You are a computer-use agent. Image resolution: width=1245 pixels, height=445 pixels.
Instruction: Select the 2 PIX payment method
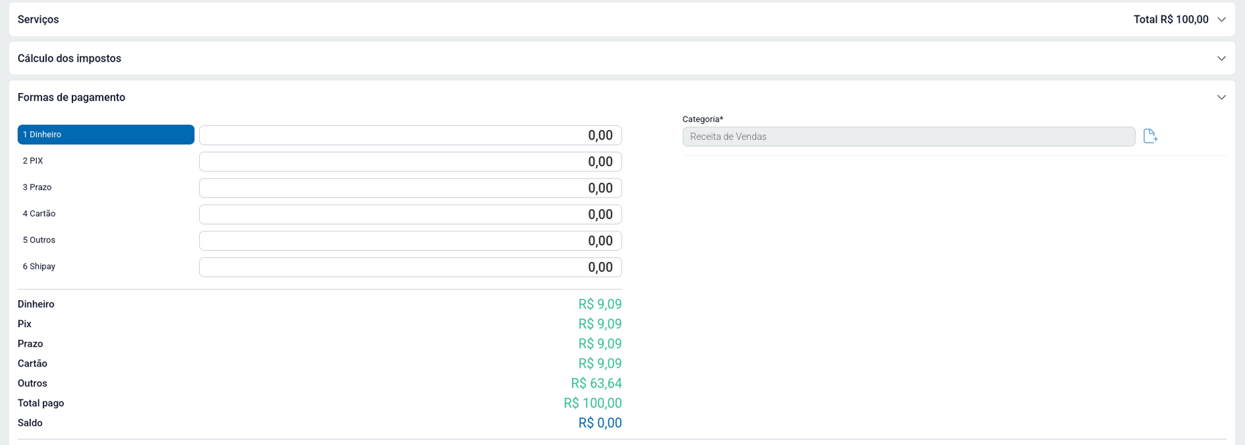pos(105,161)
